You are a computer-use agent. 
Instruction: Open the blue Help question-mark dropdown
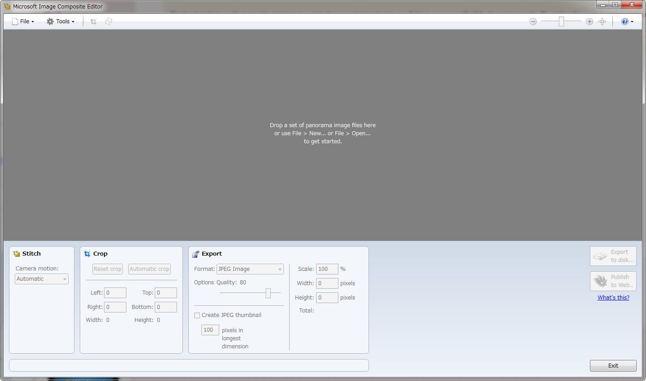pyautogui.click(x=627, y=21)
